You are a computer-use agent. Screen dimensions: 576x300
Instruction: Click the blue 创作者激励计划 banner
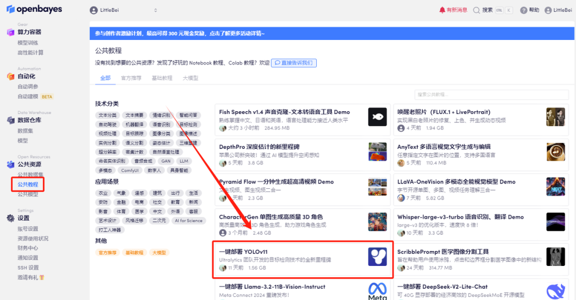pos(332,34)
